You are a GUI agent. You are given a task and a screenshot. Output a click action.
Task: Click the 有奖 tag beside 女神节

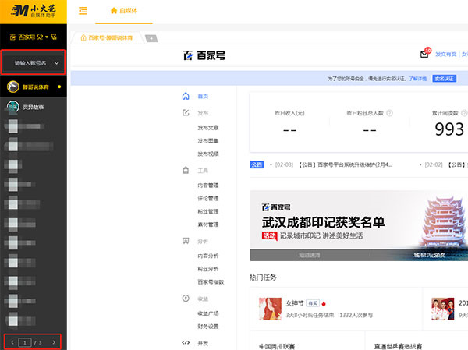[x=313, y=303]
